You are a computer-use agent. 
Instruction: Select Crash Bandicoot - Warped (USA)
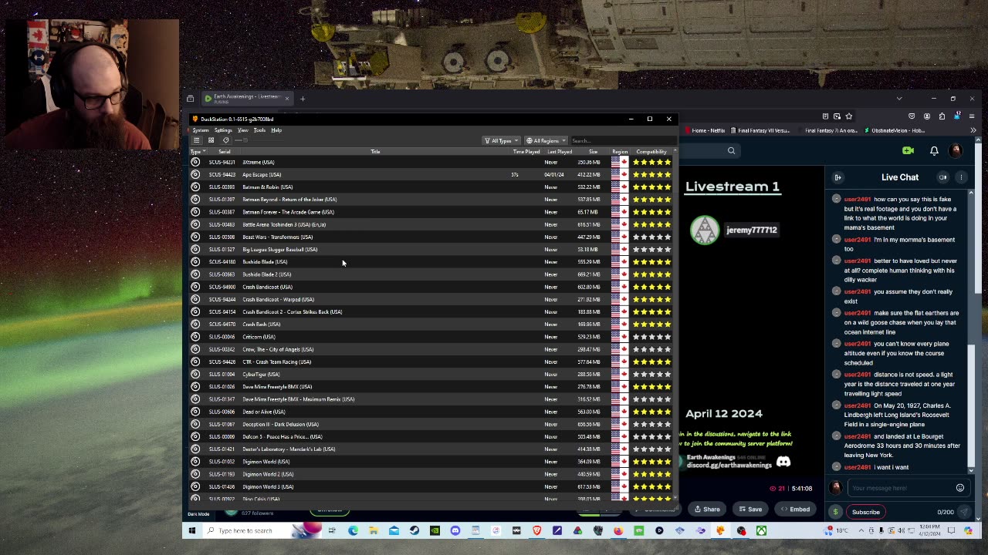tap(432, 299)
